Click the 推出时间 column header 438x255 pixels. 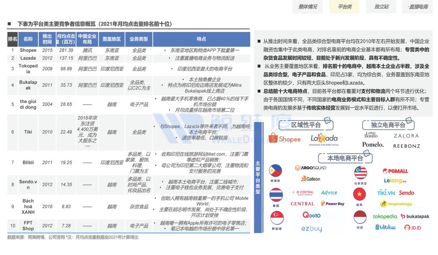47,39
